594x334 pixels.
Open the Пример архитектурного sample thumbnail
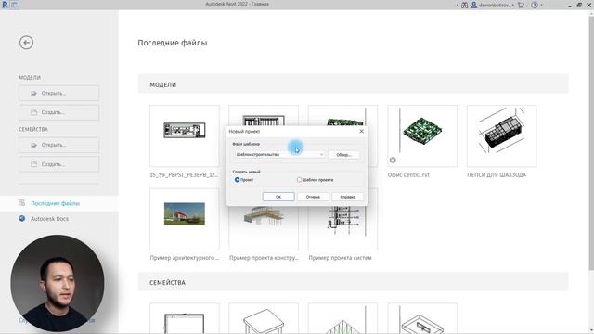click(x=185, y=219)
